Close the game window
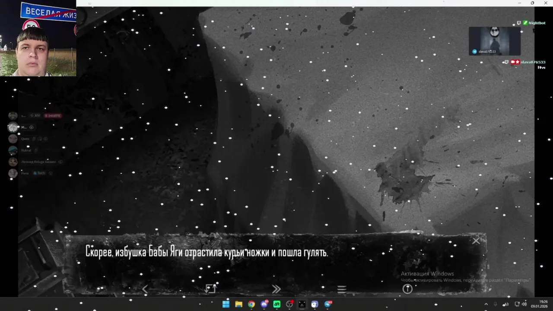553x311 pixels. (545, 3)
